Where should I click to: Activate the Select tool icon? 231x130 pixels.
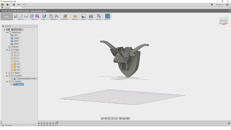pyautogui.click(x=107, y=16)
